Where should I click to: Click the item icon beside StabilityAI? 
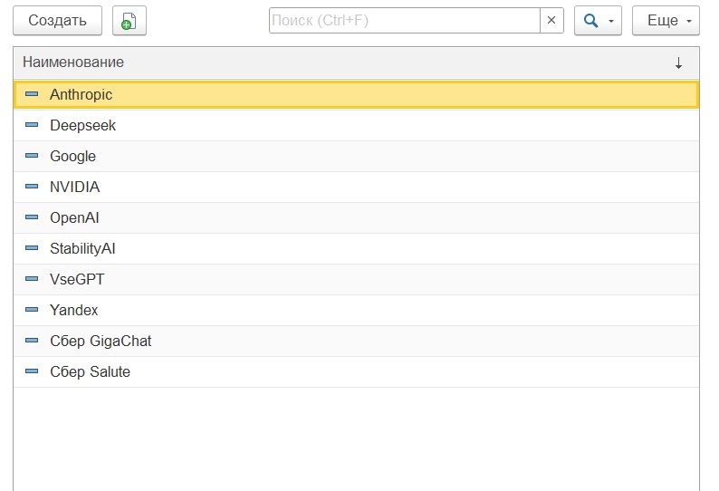[32, 248]
